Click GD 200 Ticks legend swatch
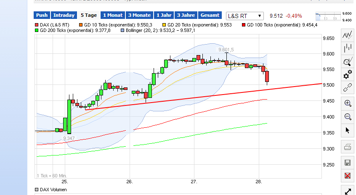The width and height of the screenshot is (356, 195). point(37,30)
